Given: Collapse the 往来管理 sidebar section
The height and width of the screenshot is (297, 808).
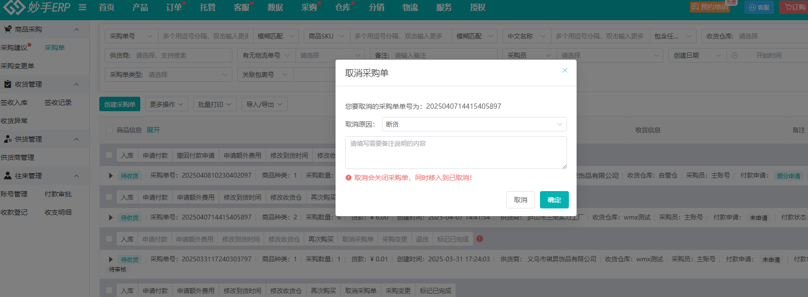Looking at the screenshot, I should pos(76,176).
